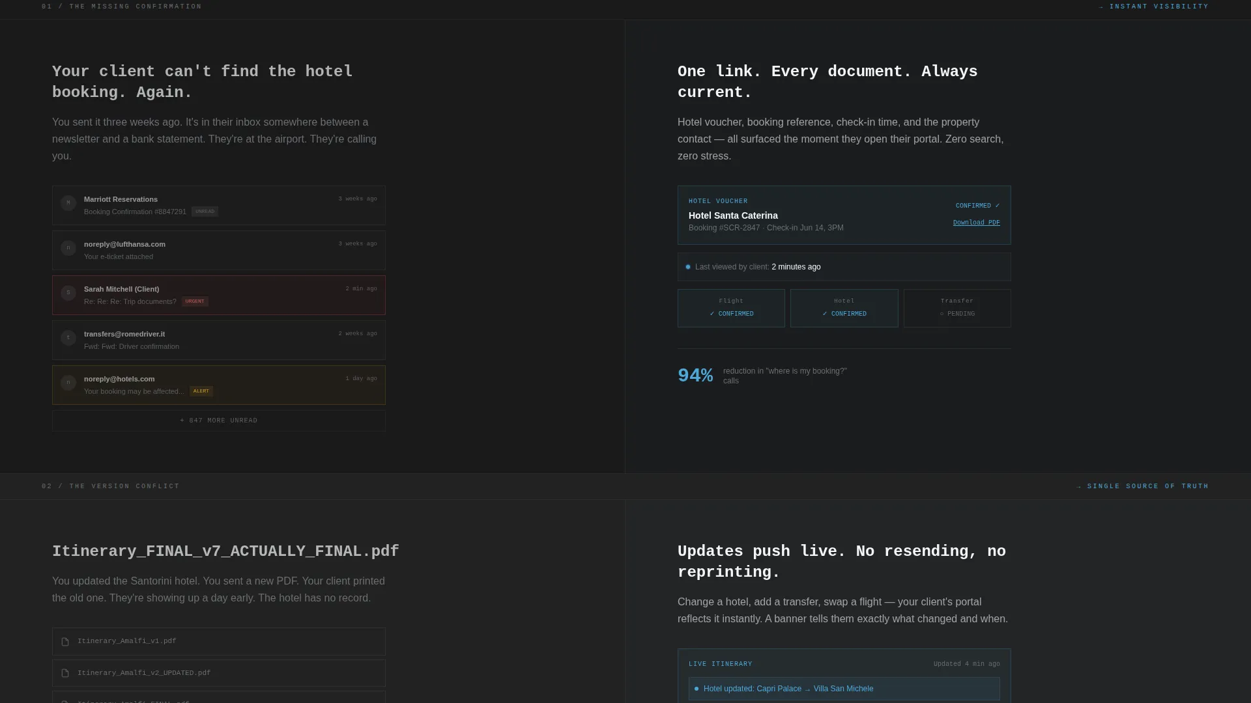Click the hotels.com sender avatar icon

click(68, 383)
